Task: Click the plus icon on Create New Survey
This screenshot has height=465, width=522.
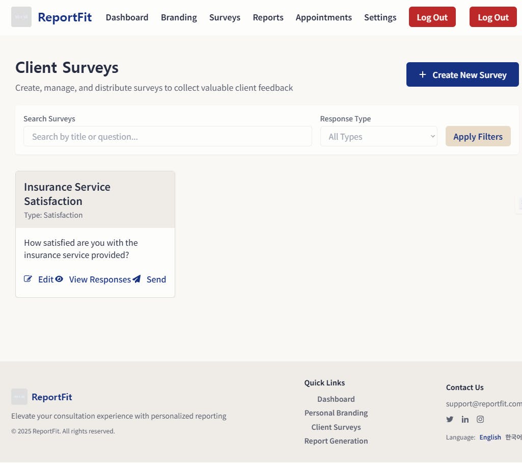Action: pos(422,75)
